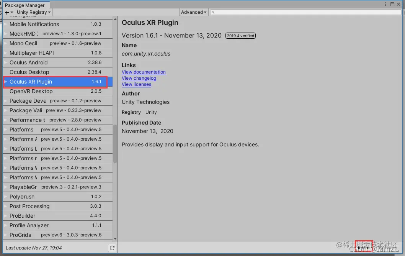Open View licenses link

pyautogui.click(x=136, y=84)
